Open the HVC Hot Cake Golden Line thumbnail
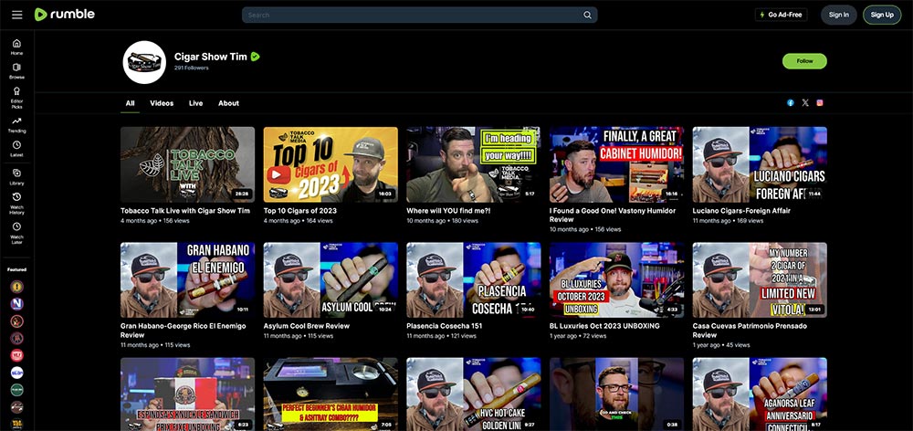The height and width of the screenshot is (431, 913). [x=473, y=394]
